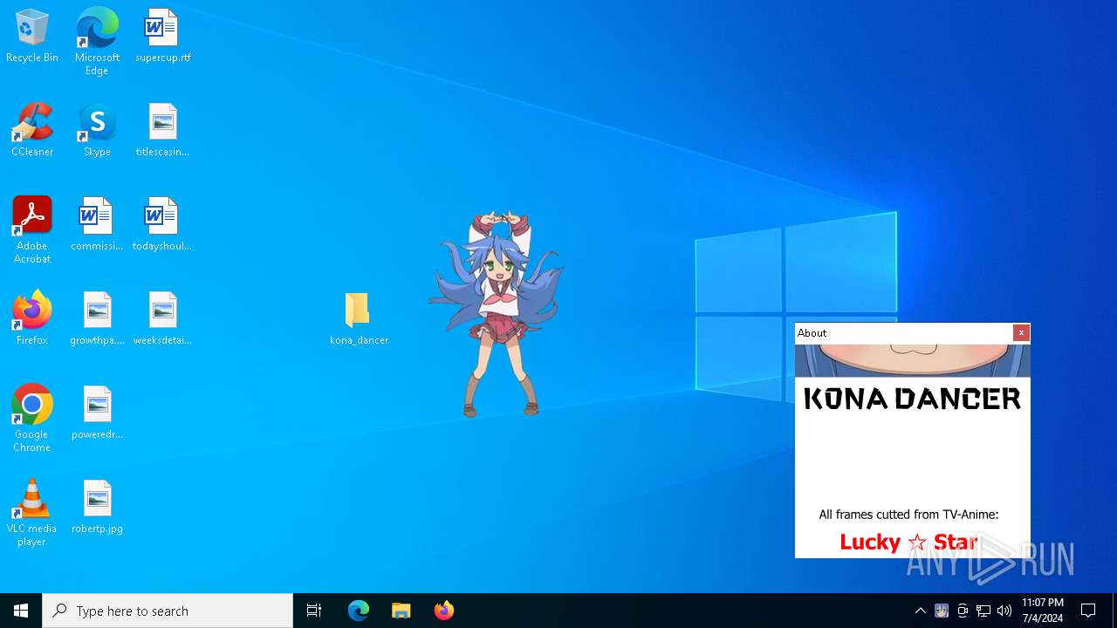The height and width of the screenshot is (628, 1117).
Task: Click the Meet Now tray icon
Action: (963, 611)
